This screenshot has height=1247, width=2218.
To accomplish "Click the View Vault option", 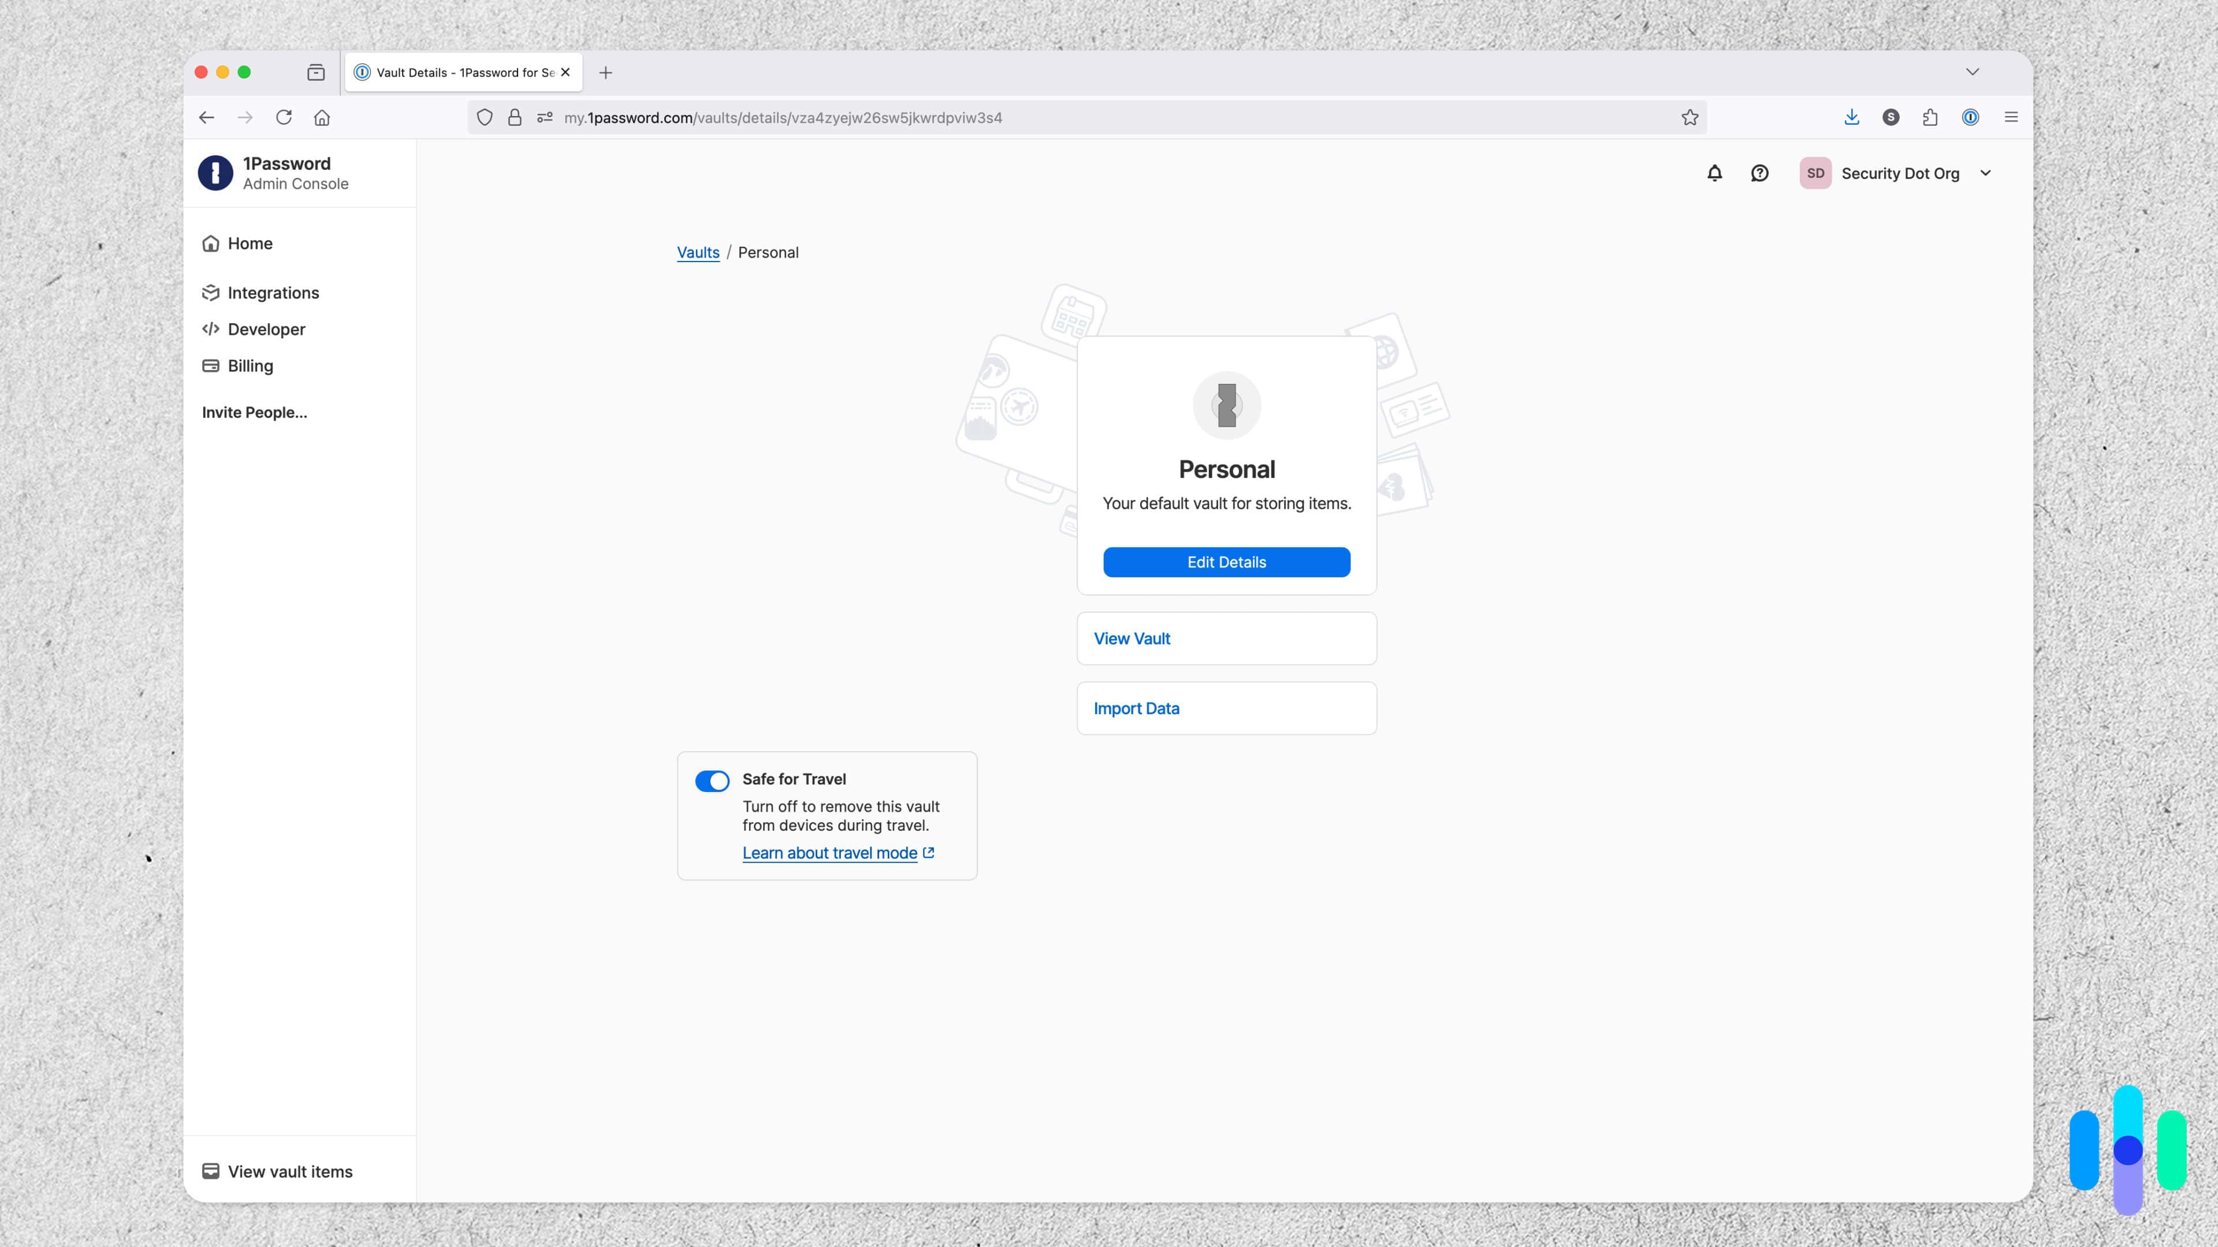I will [x=1132, y=639].
